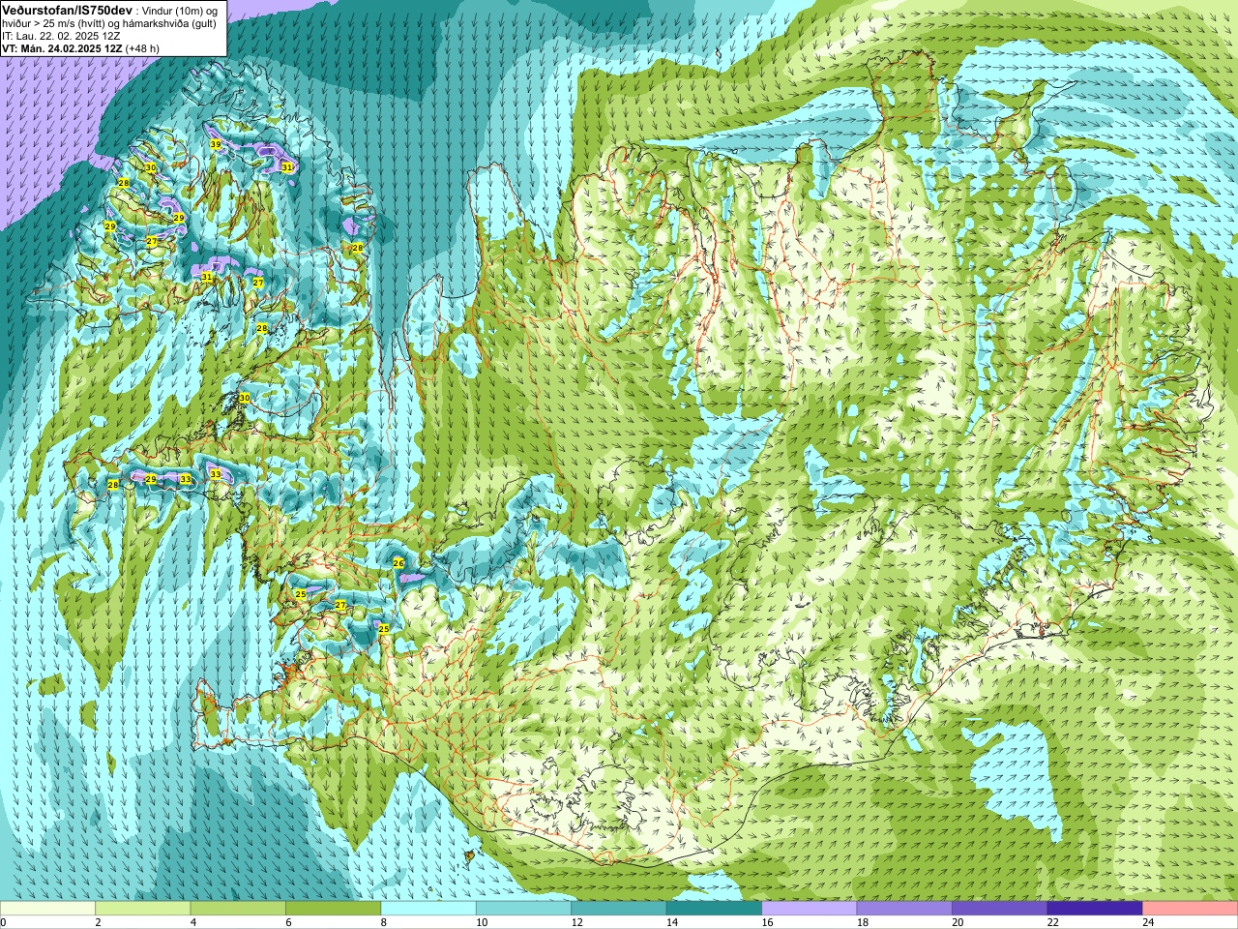Pick the legend swatch between 2 and 4
This screenshot has width=1238, height=929.
[143, 909]
